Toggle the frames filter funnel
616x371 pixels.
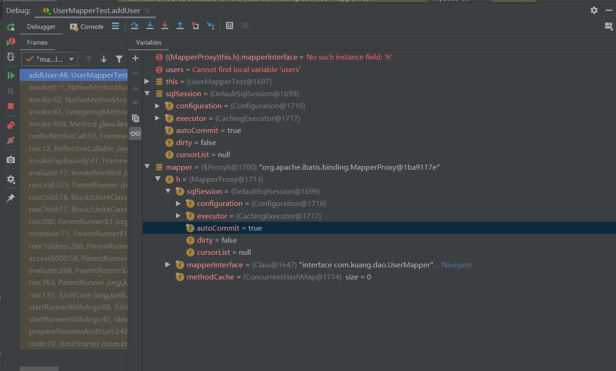tap(119, 59)
